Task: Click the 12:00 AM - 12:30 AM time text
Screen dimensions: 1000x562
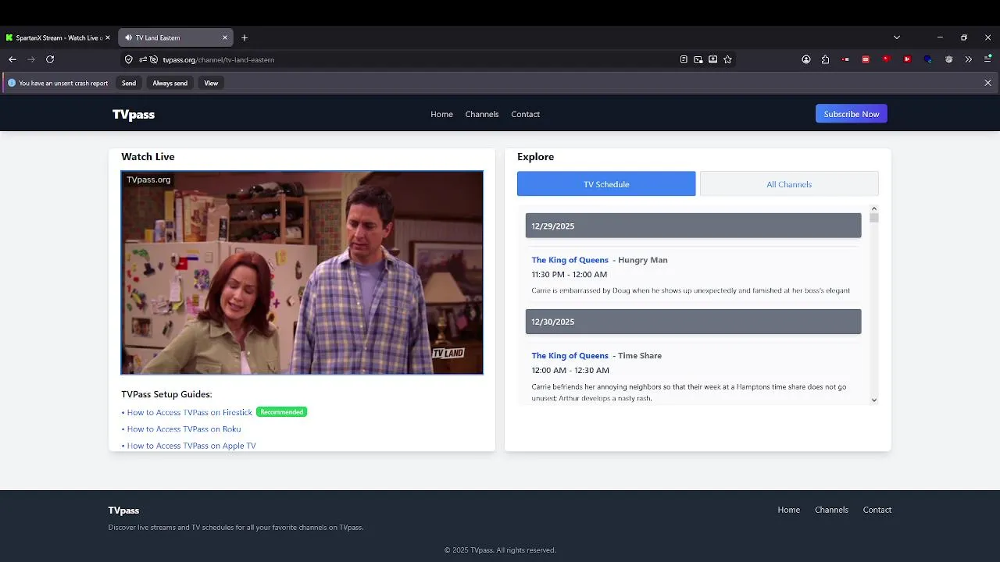Action: tap(570, 371)
